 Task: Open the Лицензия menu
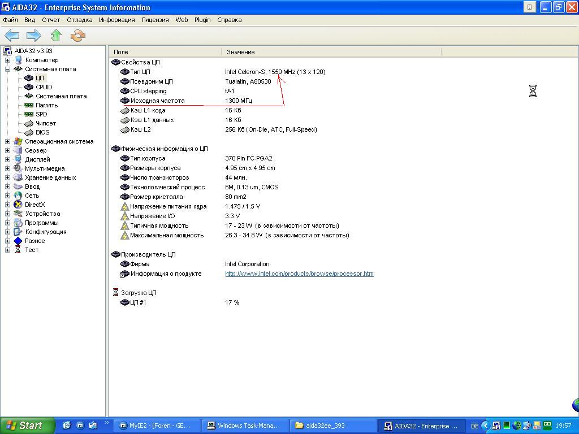155,20
